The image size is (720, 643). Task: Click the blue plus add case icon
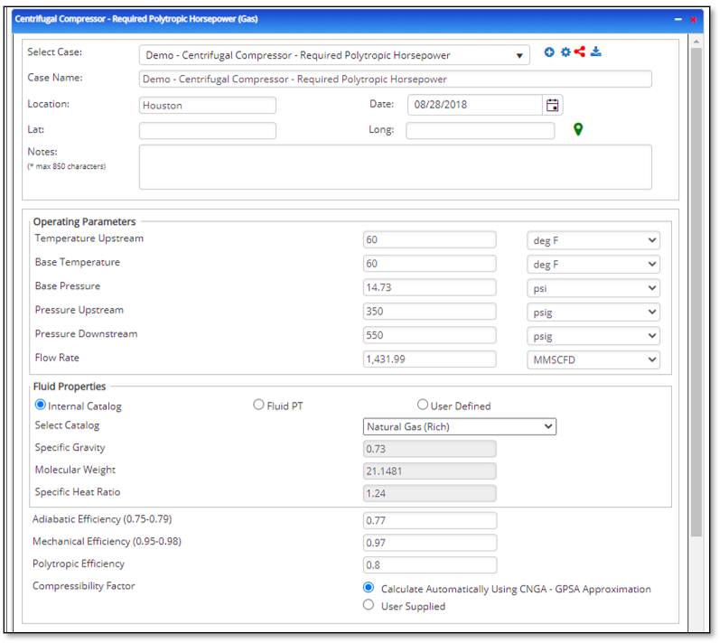pos(549,52)
